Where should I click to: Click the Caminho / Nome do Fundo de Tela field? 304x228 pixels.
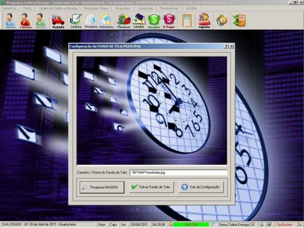pos(178,173)
